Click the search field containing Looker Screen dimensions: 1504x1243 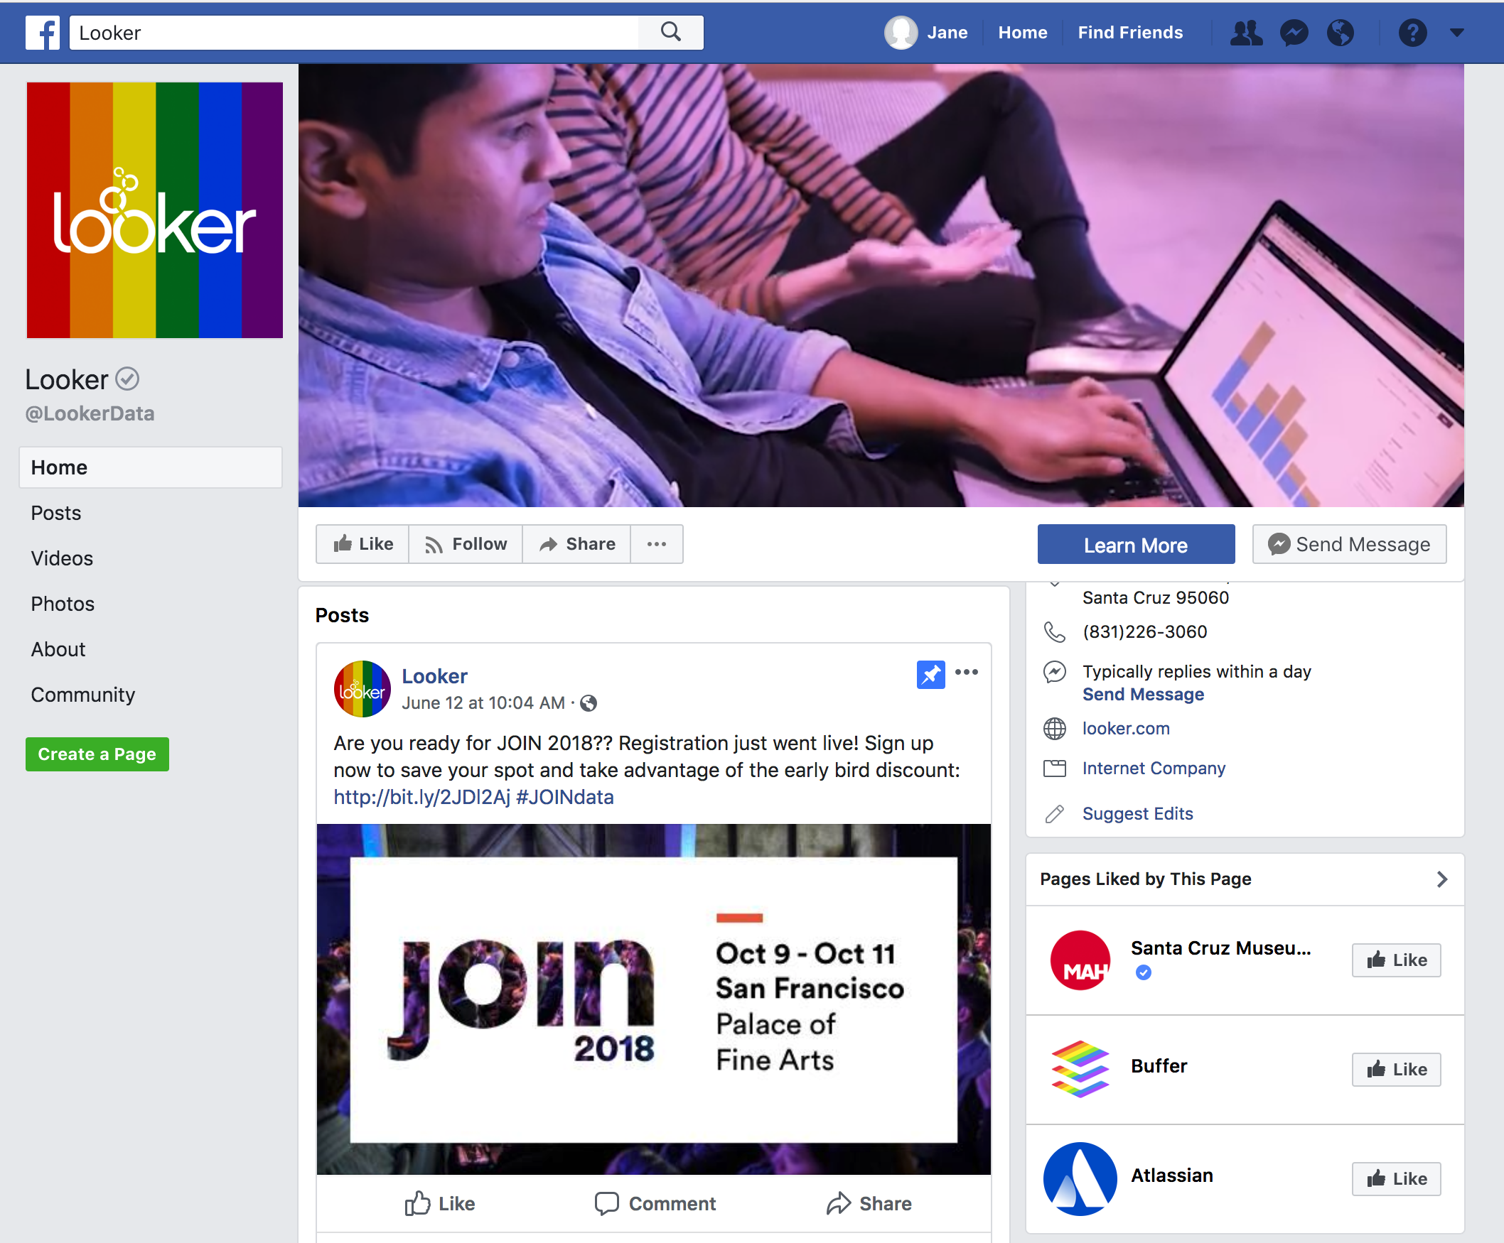[x=354, y=33]
